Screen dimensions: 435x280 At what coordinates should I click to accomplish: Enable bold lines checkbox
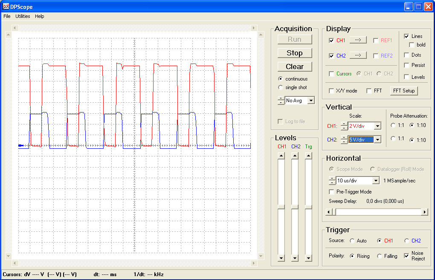pyautogui.click(x=412, y=45)
